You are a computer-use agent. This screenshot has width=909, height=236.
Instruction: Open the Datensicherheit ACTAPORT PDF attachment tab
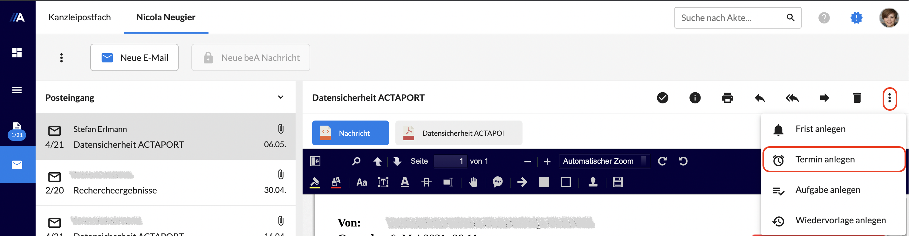click(x=459, y=133)
